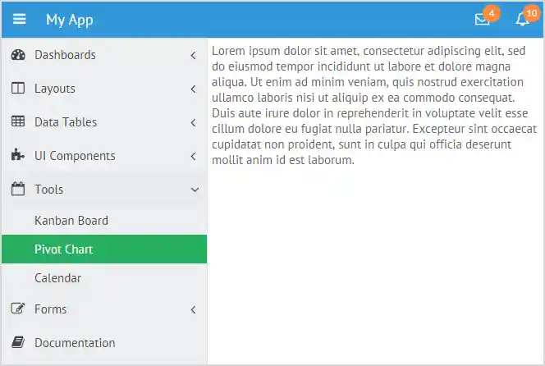Click the Layouts columns icon
Image resolution: width=545 pixels, height=366 pixels.
coord(18,89)
